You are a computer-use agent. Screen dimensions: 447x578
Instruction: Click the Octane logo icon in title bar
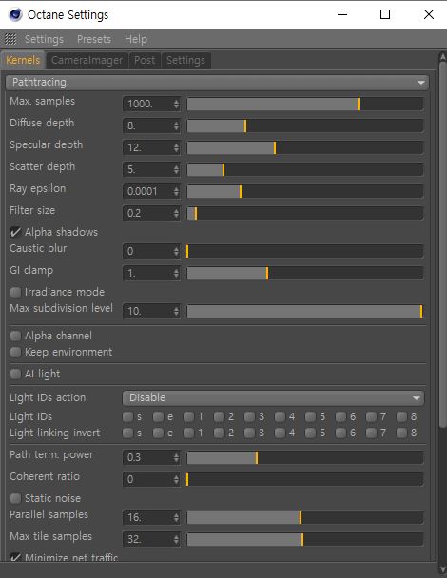tap(15, 15)
